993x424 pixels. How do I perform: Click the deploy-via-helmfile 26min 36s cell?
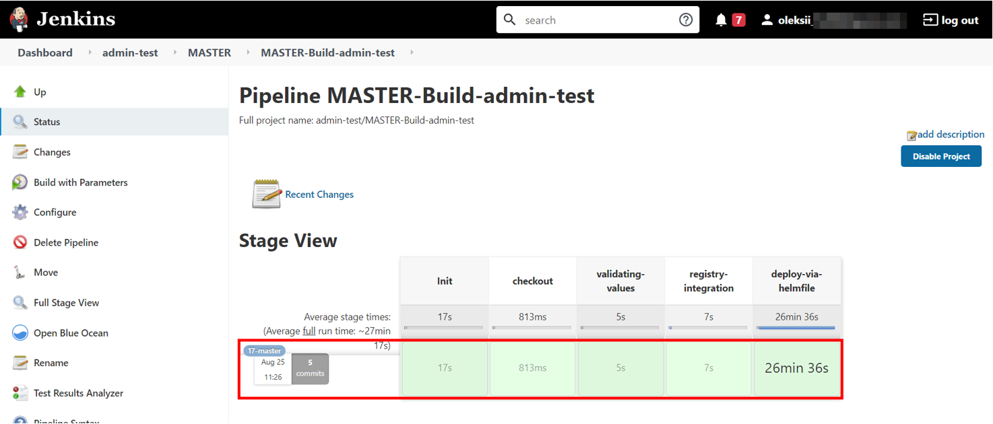pos(797,368)
